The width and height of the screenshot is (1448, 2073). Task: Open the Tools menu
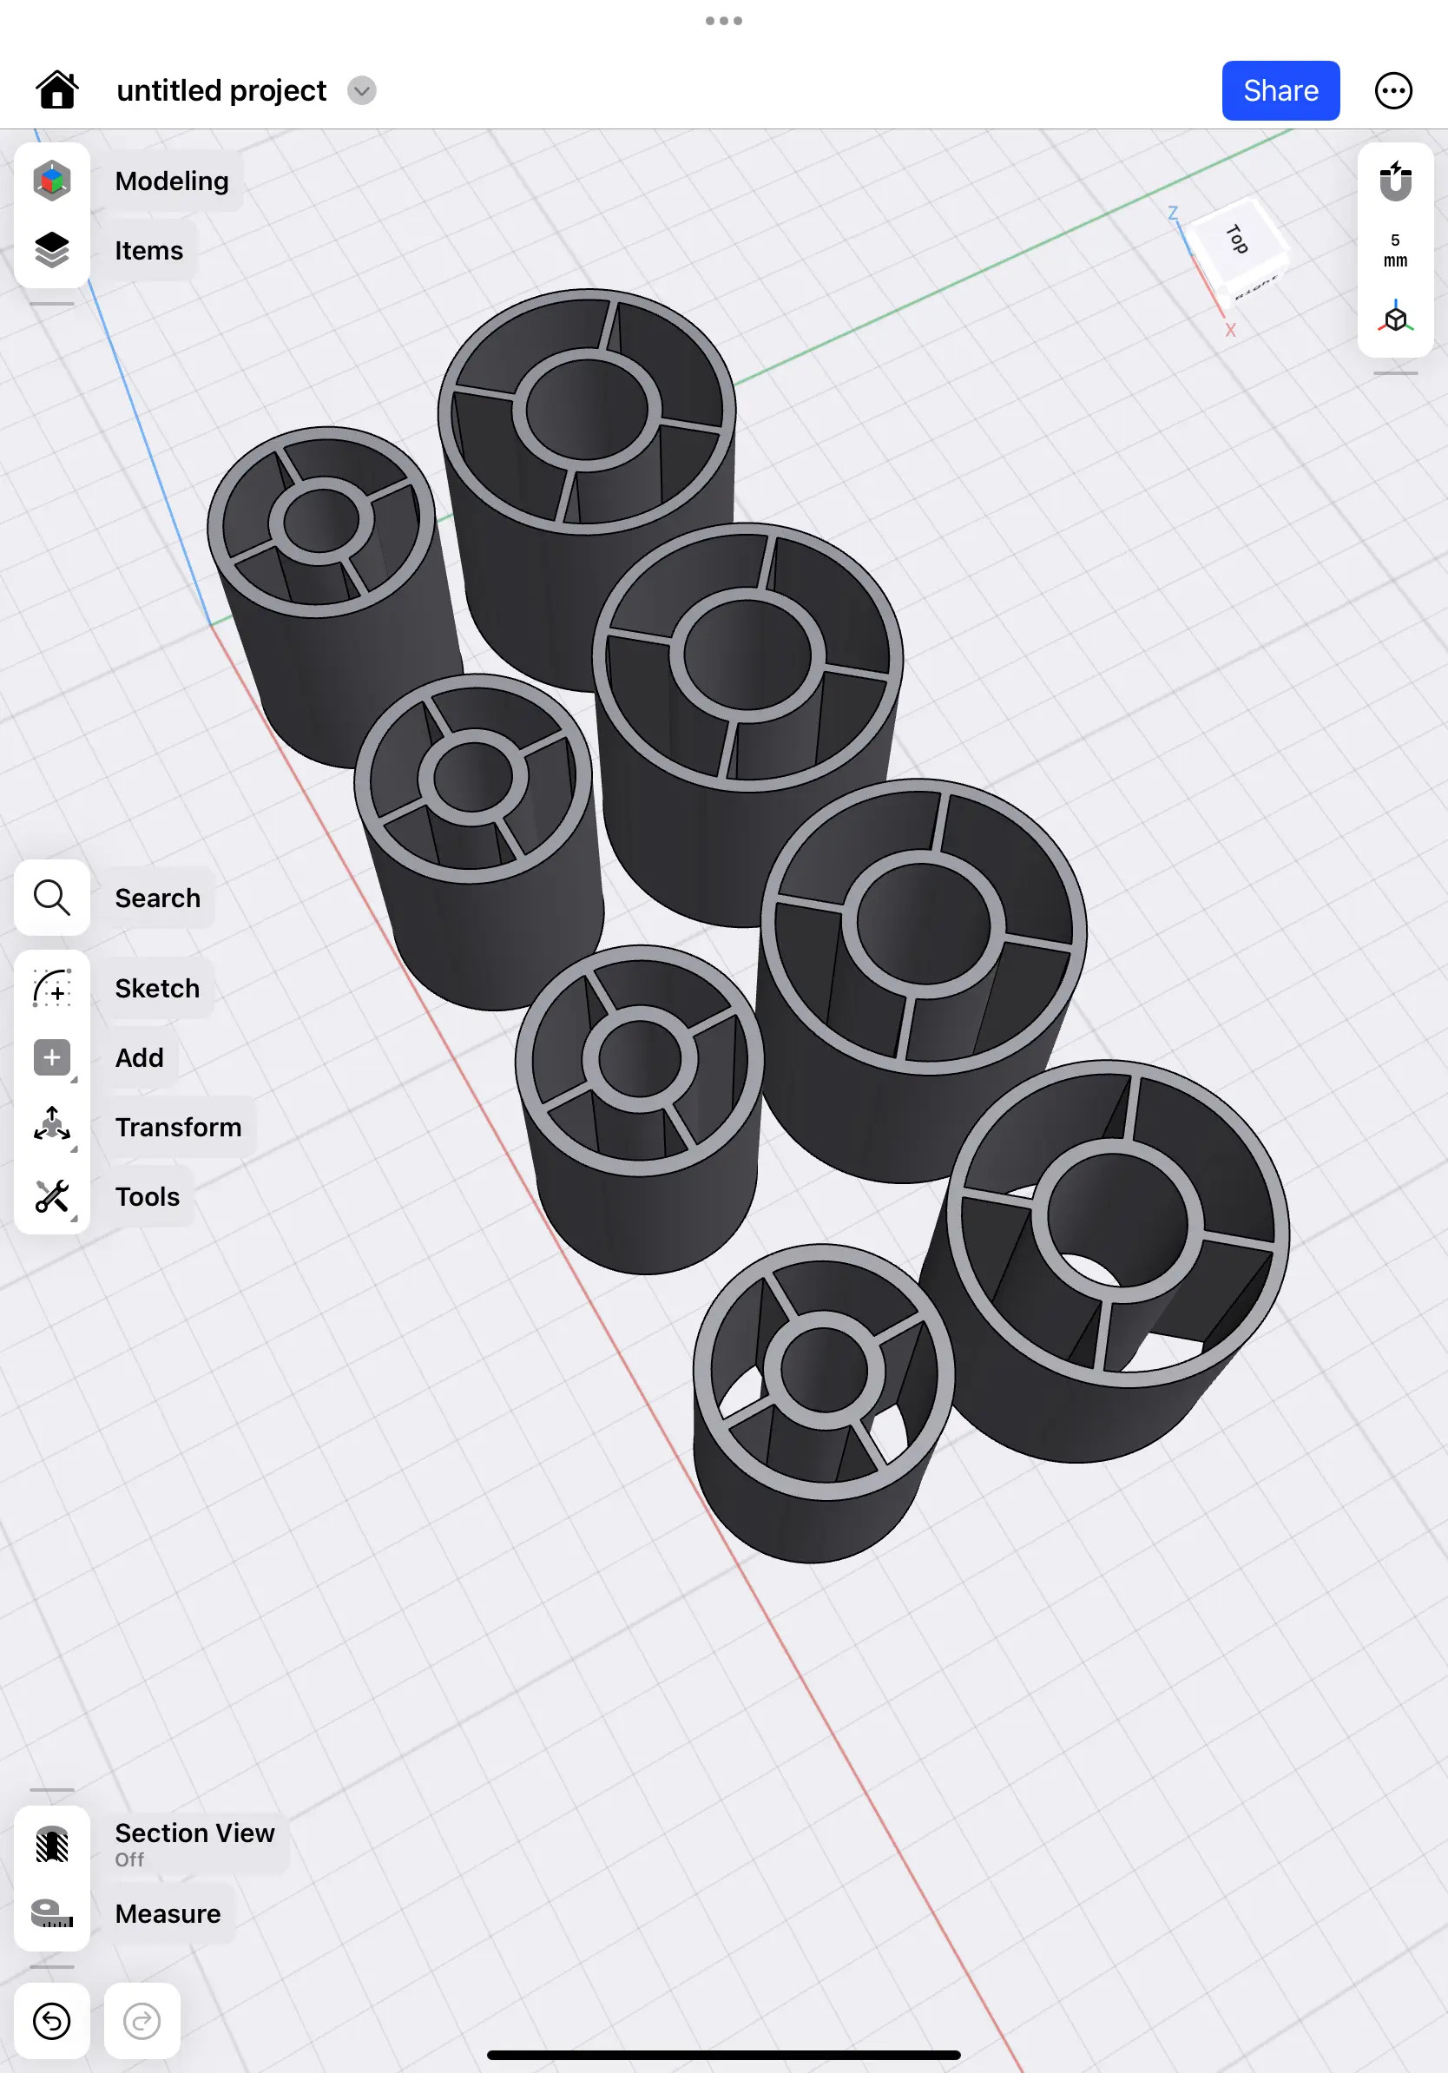click(52, 1196)
